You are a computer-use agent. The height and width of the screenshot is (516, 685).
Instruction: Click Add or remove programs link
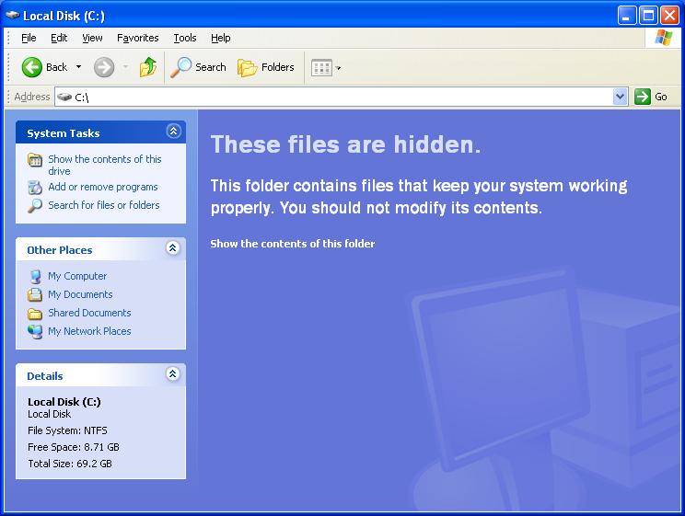point(103,187)
